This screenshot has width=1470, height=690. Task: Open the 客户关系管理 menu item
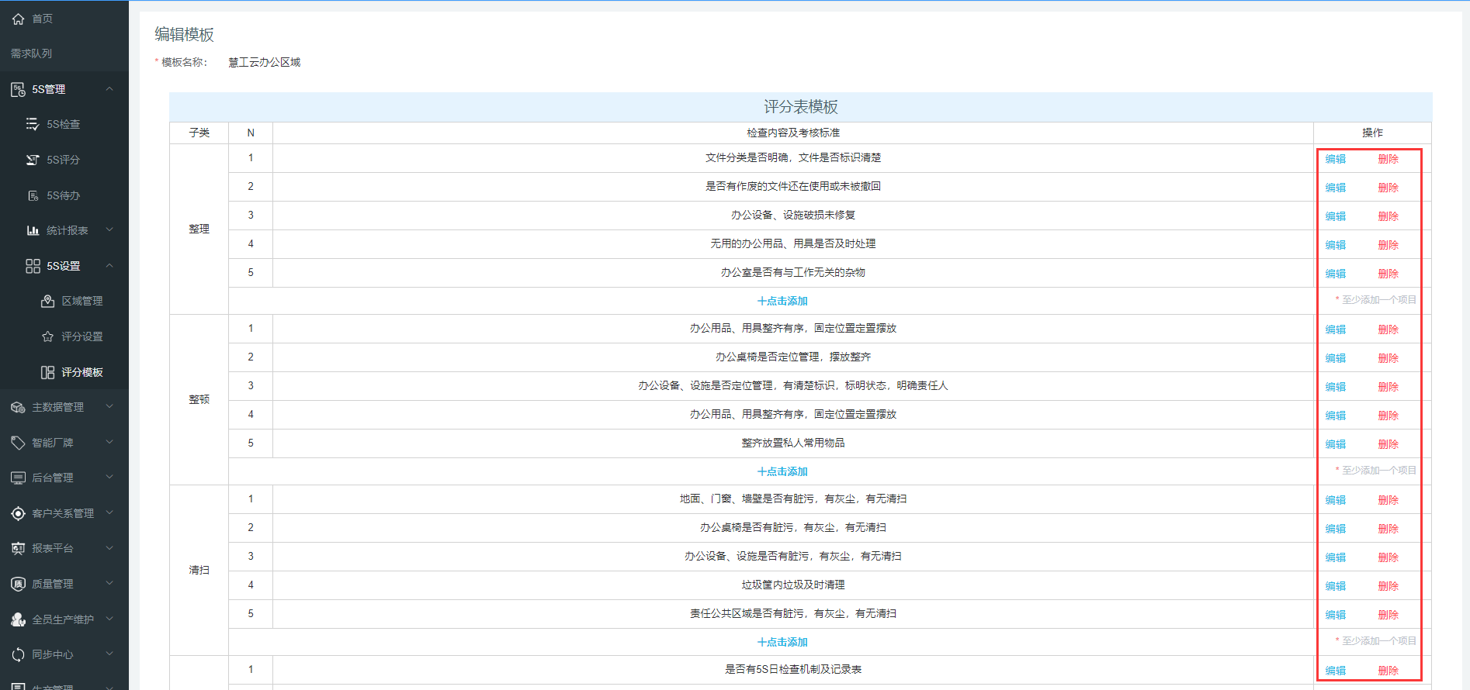click(62, 513)
